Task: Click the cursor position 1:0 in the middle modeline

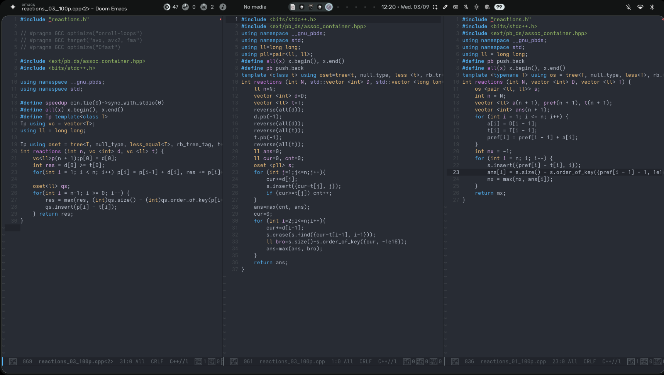Action: point(336,361)
